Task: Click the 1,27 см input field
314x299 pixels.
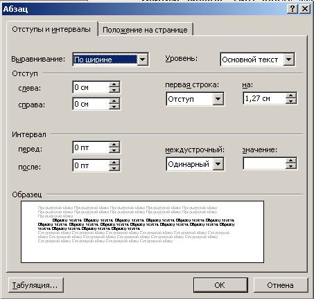Action: 265,98
